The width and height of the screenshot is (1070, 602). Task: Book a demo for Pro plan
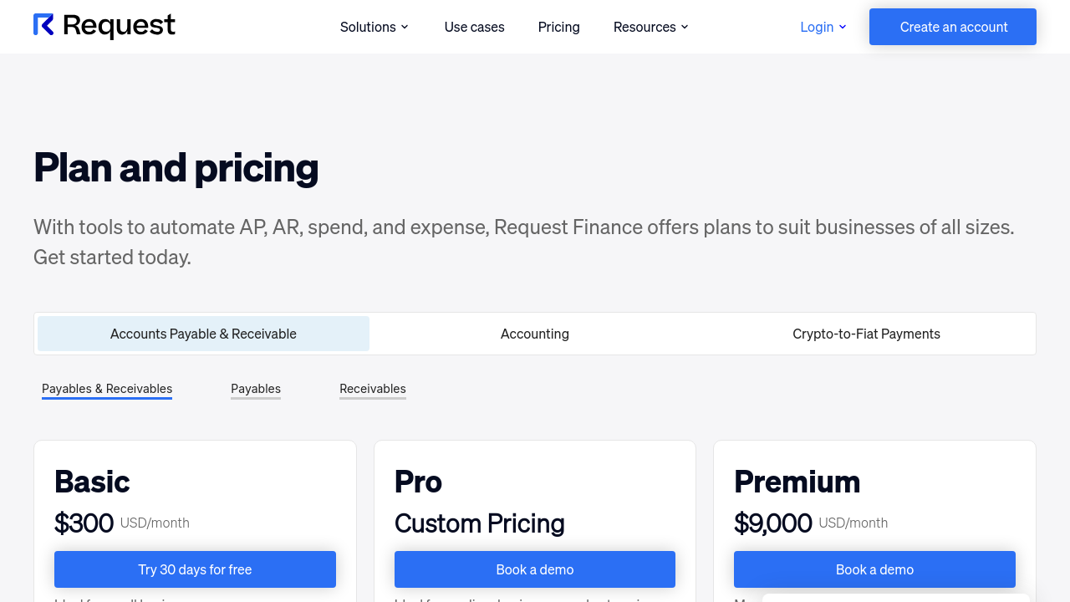click(x=535, y=569)
